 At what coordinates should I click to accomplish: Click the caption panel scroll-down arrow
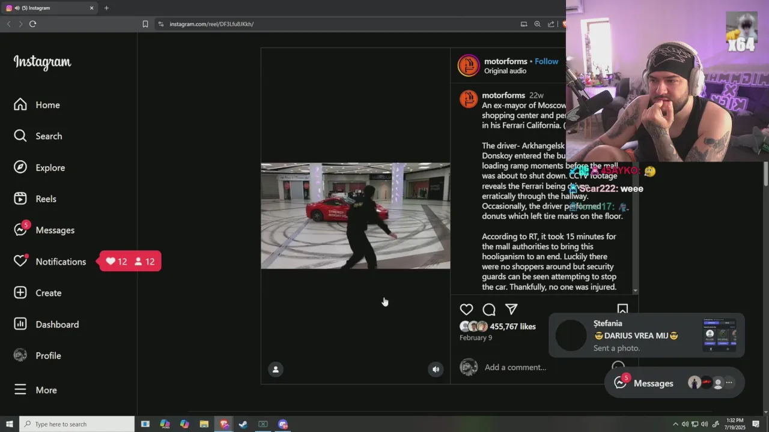click(636, 291)
